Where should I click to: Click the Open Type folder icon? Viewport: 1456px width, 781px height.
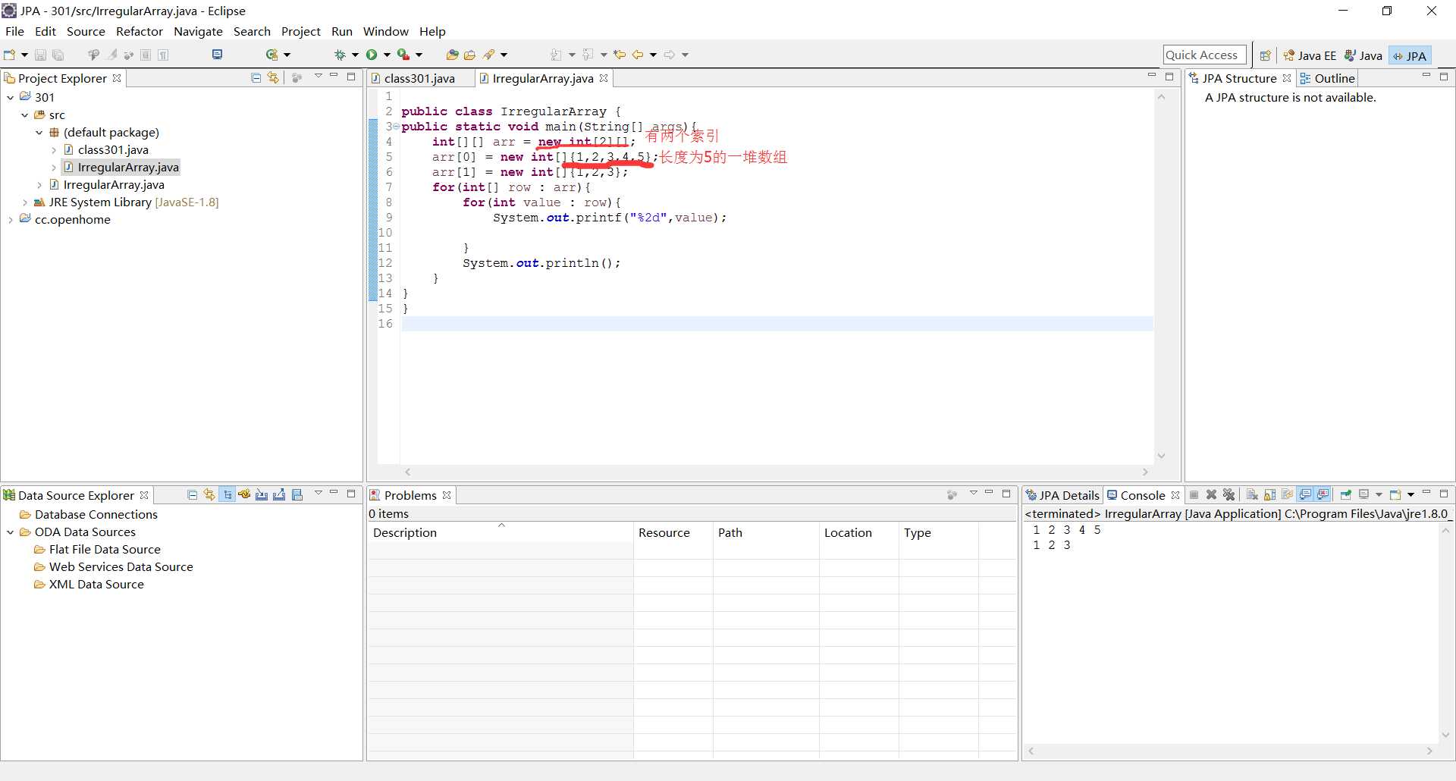(x=452, y=55)
